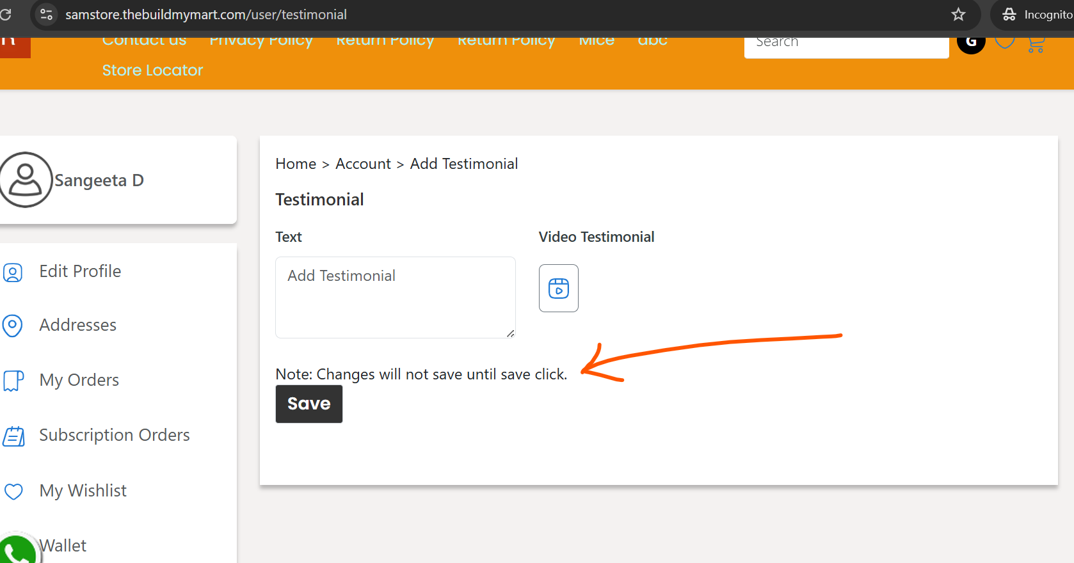Open the Privacy Policy header link
Image resolution: width=1074 pixels, height=563 pixels.
pyautogui.click(x=261, y=42)
